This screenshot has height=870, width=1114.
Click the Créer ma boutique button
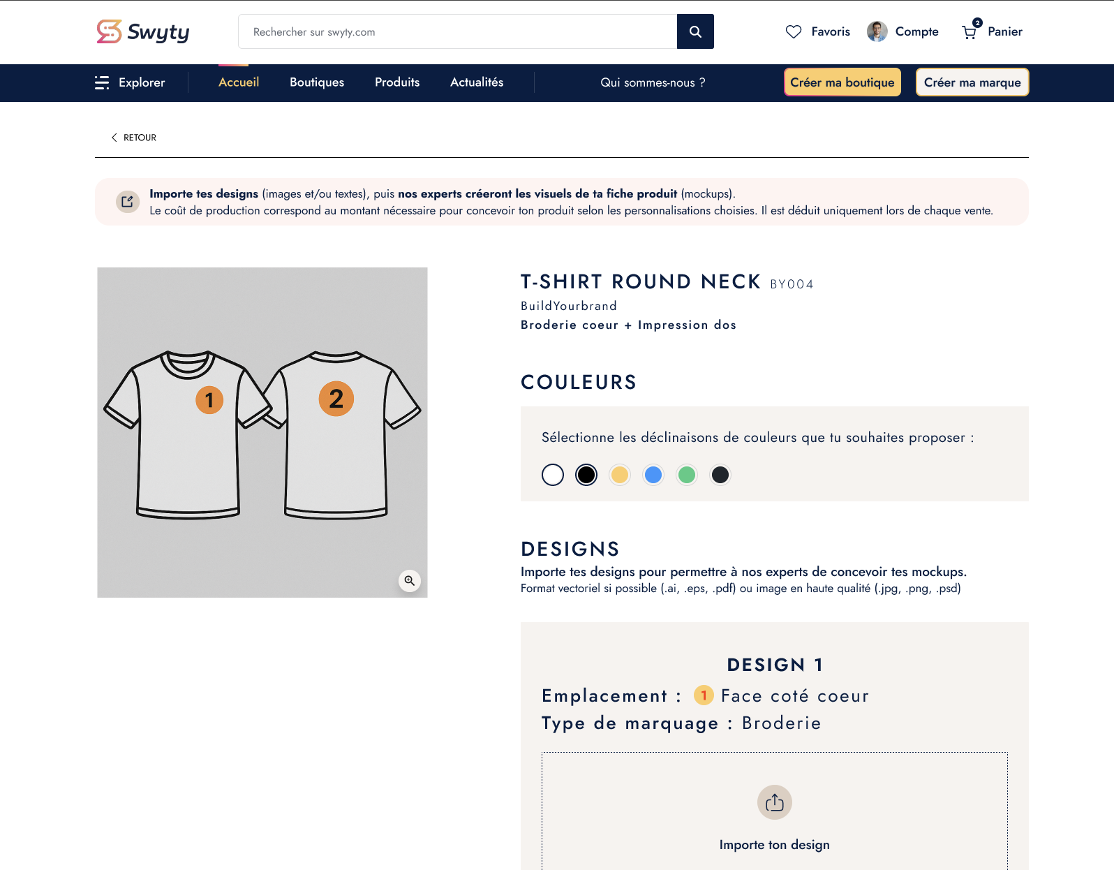(x=842, y=82)
